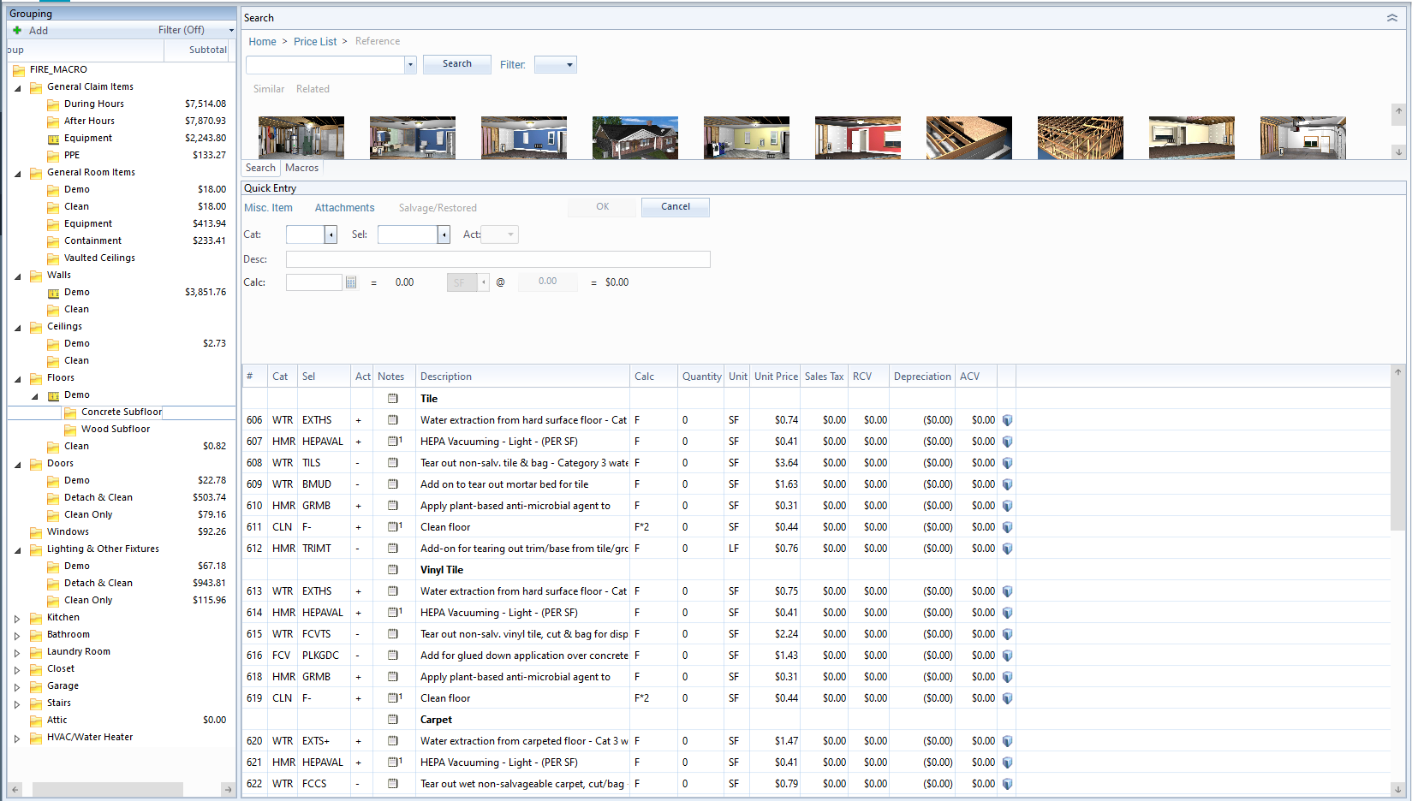The height and width of the screenshot is (801, 1412).
Task: Click the notes icon in Carpet header row
Action: pyautogui.click(x=393, y=720)
